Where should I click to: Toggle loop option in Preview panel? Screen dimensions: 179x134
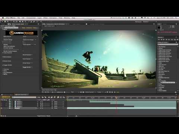(175, 39)
